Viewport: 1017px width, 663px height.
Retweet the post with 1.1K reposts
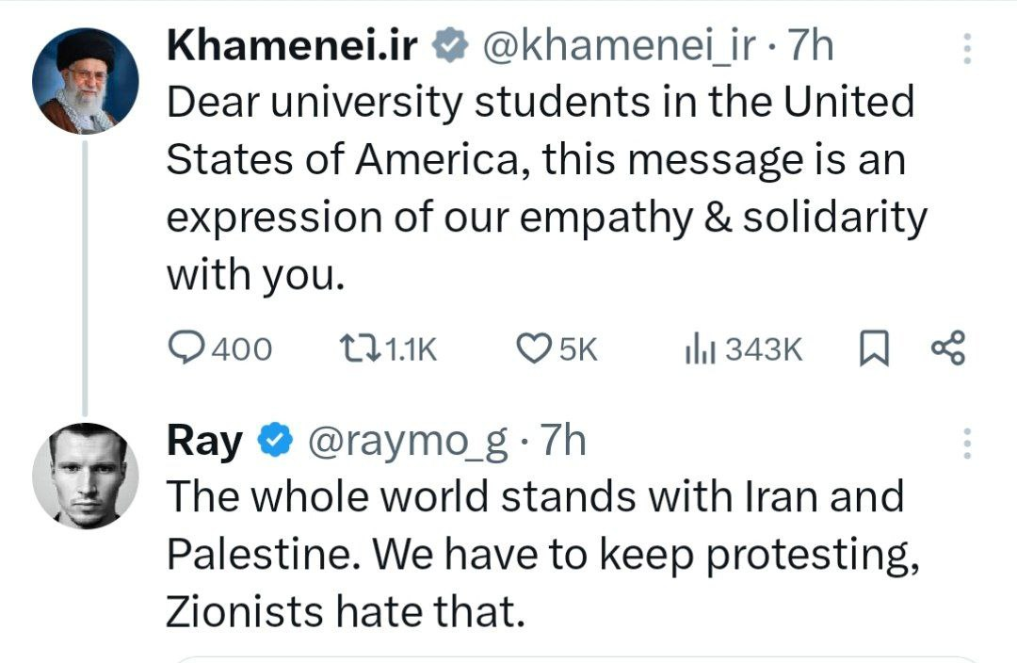(356, 349)
